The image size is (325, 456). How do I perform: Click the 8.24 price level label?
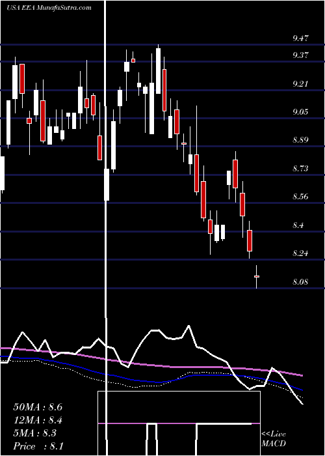[x=301, y=253]
